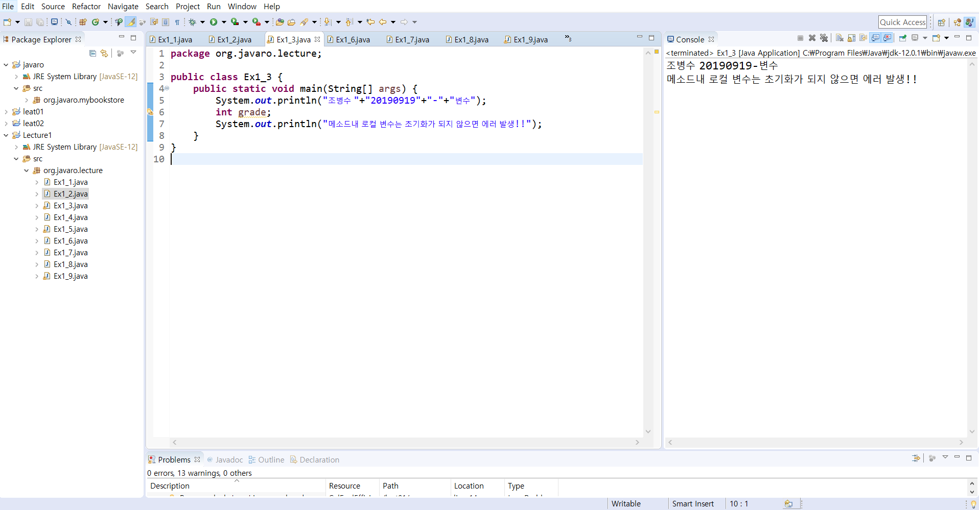This screenshot has height=510, width=979.
Task: Click the Save All icon
Action: (39, 22)
